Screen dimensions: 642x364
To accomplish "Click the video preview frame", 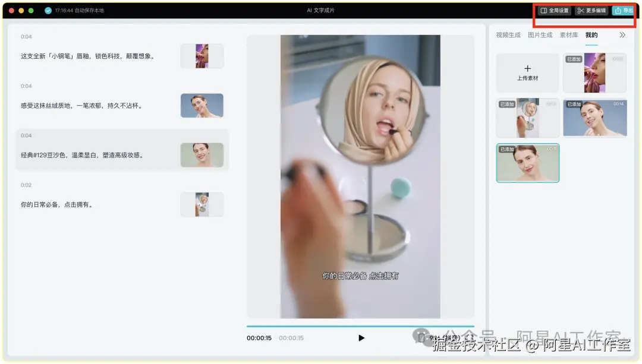I will [360, 177].
